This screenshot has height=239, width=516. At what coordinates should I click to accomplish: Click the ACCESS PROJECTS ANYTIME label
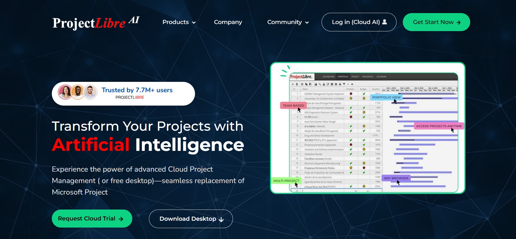[439, 126]
